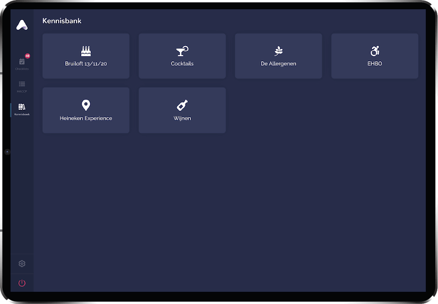The width and height of the screenshot is (438, 304).
Task: Click the leaf icon for De Allergenen
Action: [x=279, y=51]
